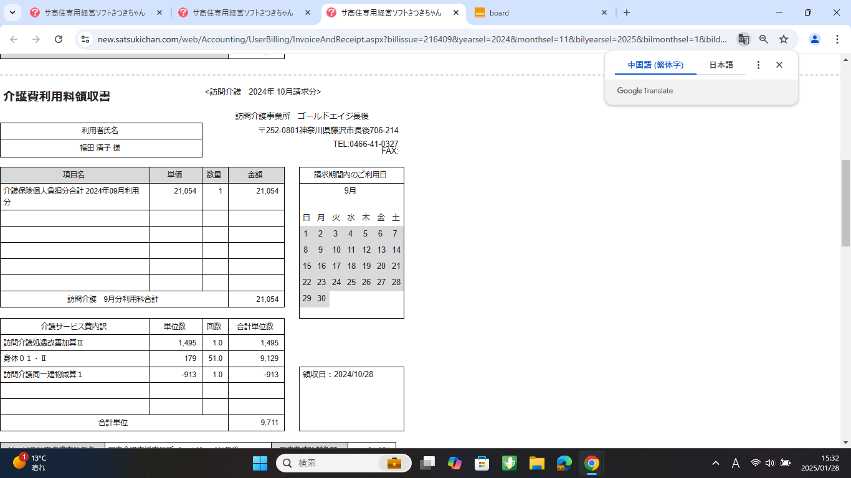Open the tab search dropdown arrow
Screen dimensions: 851x478
(x=12, y=12)
